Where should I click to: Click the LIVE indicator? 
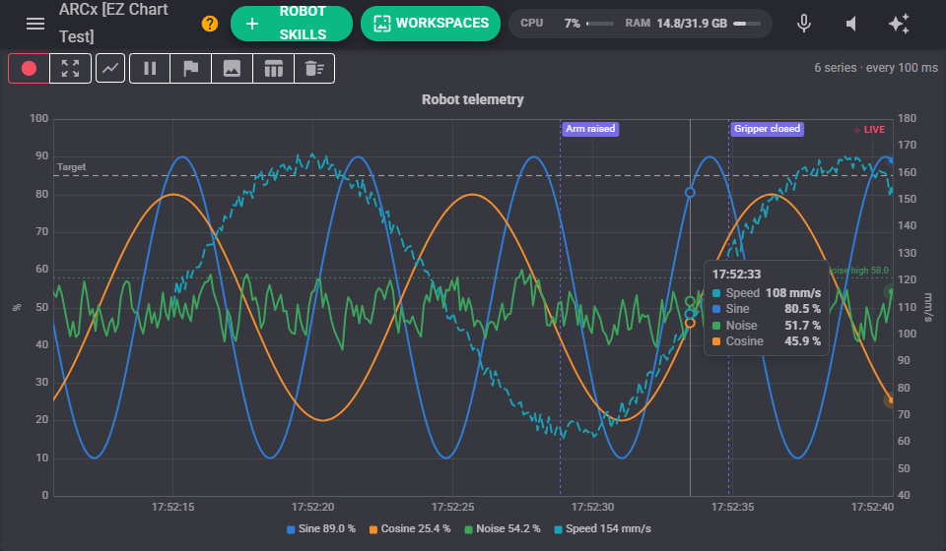click(x=869, y=130)
